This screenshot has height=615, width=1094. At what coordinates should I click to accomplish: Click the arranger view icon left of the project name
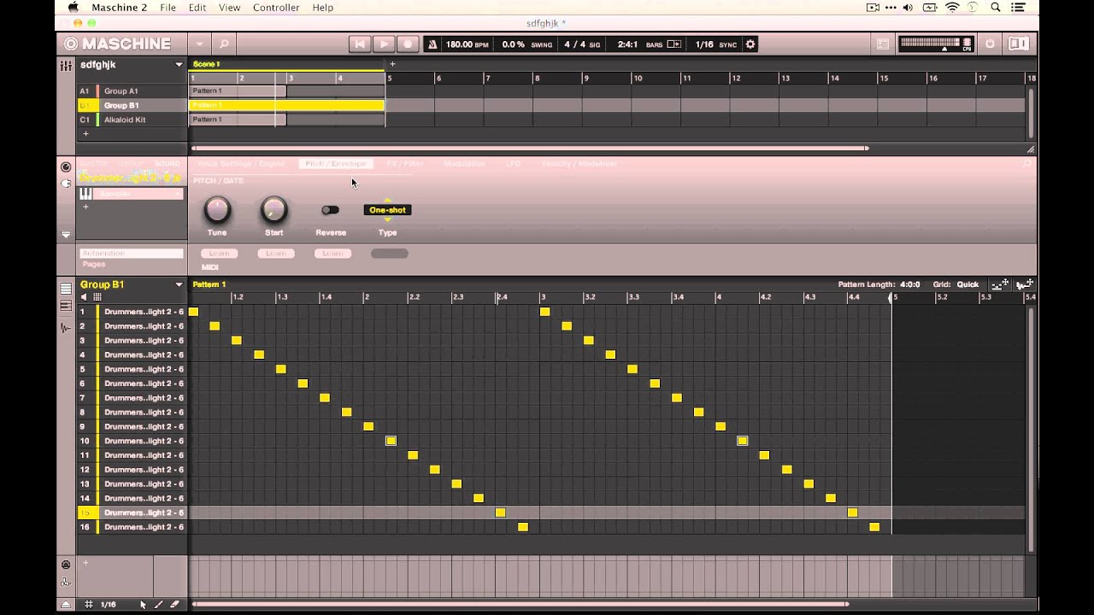pos(66,65)
